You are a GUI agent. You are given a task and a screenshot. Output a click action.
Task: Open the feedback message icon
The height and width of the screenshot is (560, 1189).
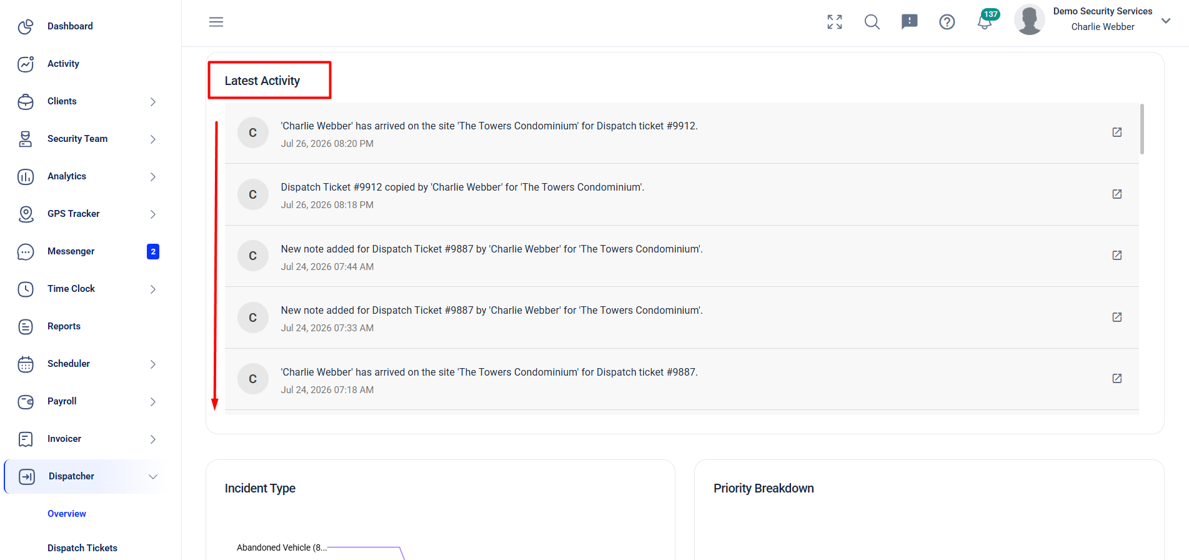click(x=910, y=22)
